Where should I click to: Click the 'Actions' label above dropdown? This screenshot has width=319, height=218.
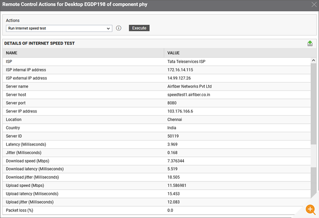click(13, 20)
